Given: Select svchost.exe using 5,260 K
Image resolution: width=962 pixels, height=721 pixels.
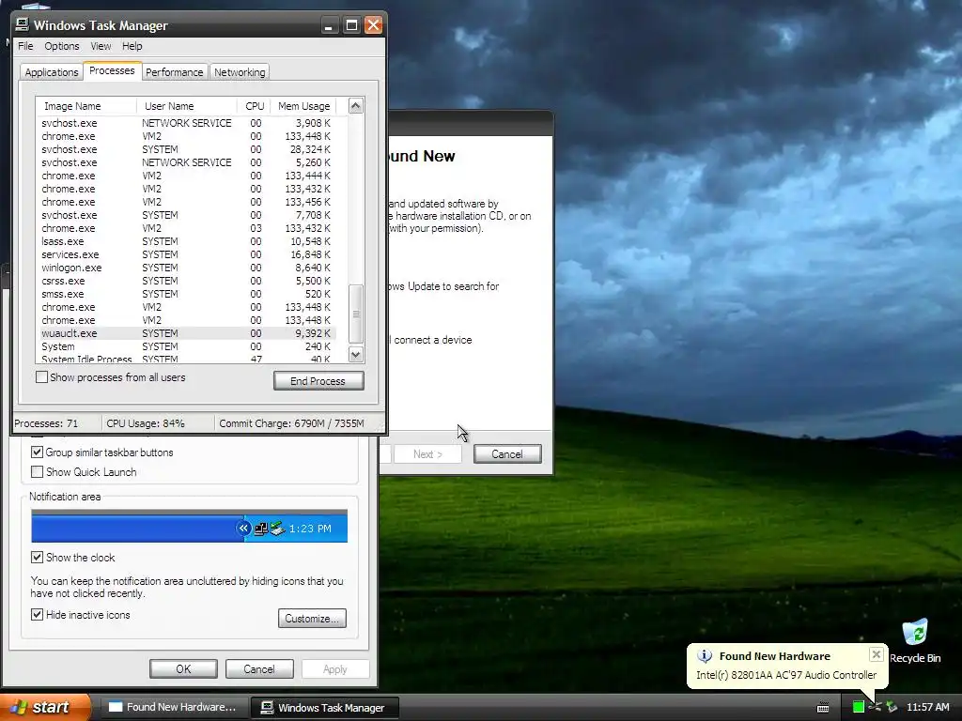Looking at the screenshot, I should (188, 162).
